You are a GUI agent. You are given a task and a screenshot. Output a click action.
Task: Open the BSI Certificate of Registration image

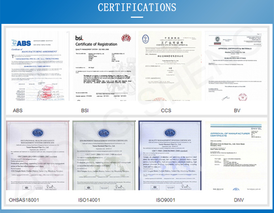tap(104, 66)
